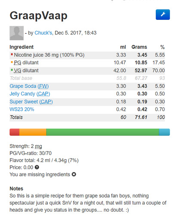The width and height of the screenshot is (173, 215).
Task: Open WS23 20% flavor link
Action: [x=22, y=109]
